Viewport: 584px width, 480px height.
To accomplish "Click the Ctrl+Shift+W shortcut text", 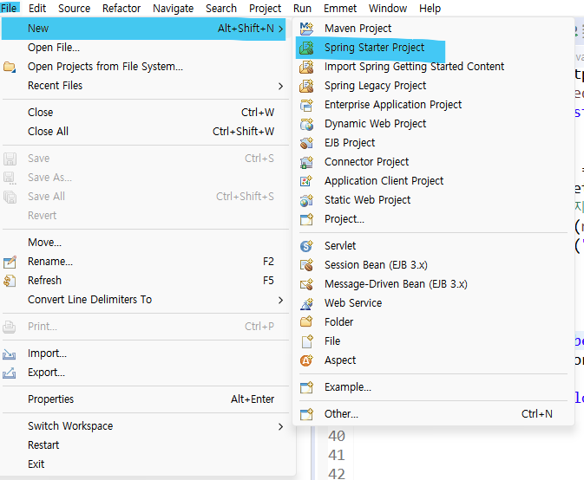I will tap(244, 131).
